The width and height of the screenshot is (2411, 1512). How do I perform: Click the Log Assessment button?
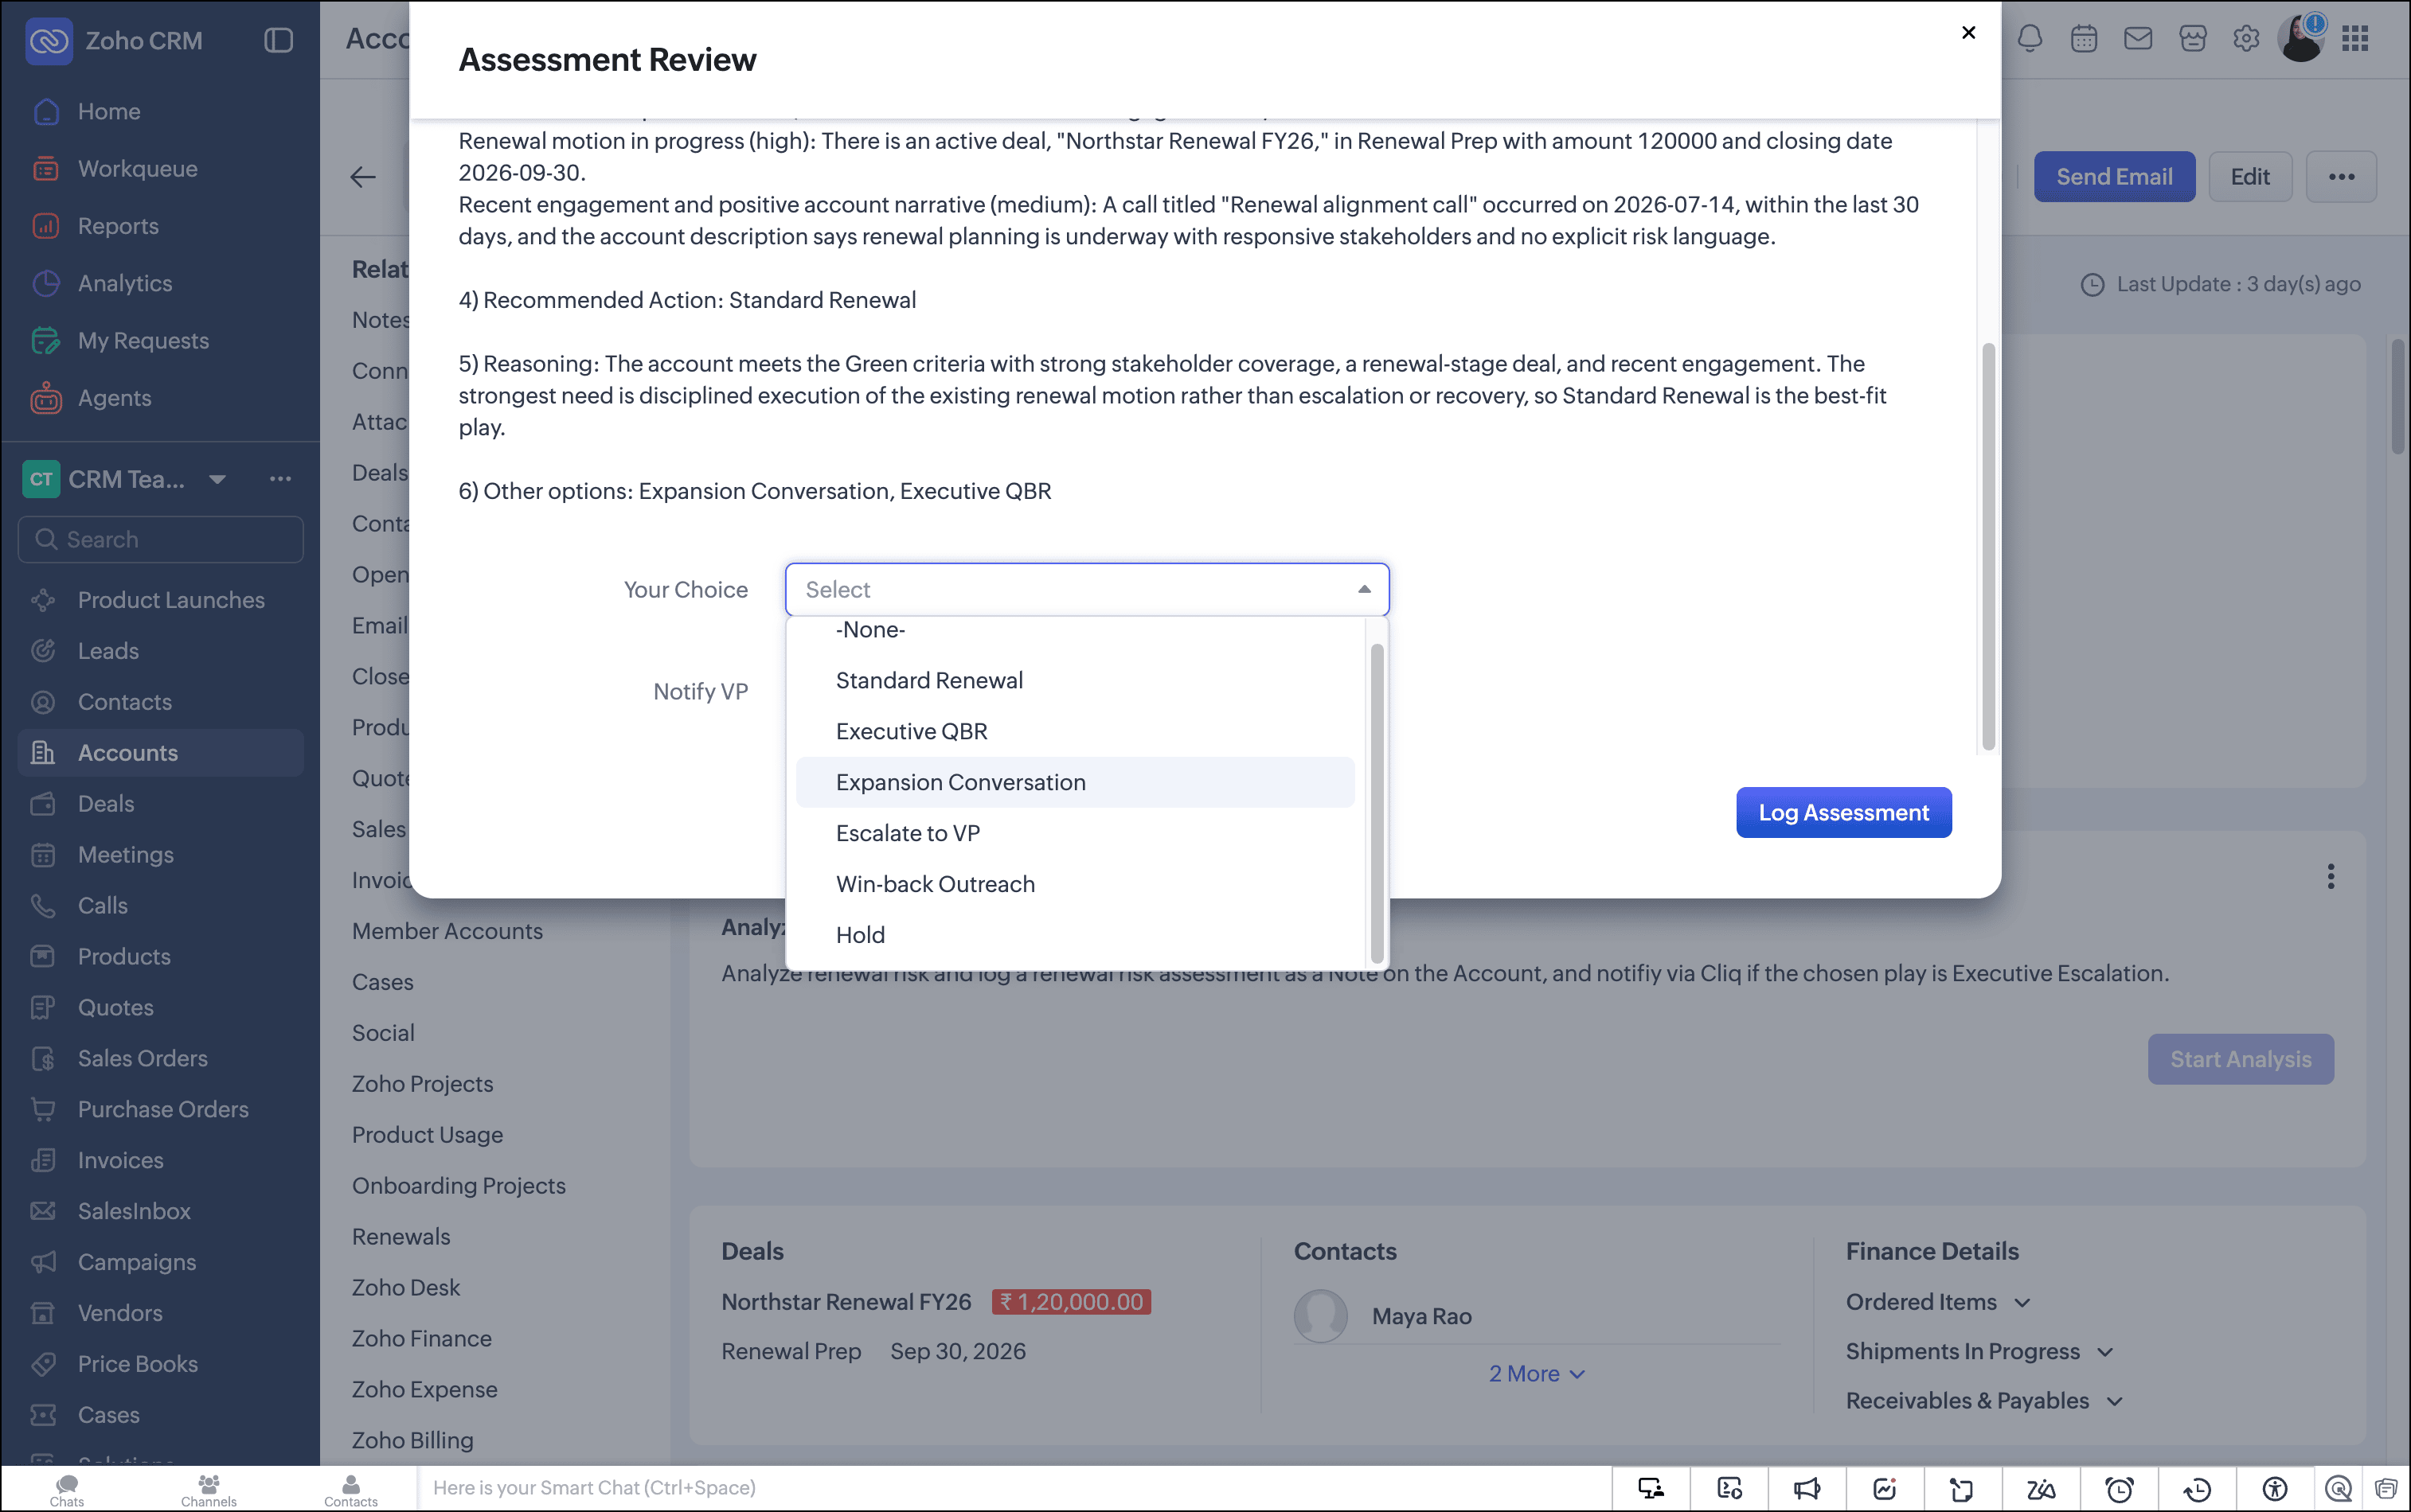(x=1844, y=812)
